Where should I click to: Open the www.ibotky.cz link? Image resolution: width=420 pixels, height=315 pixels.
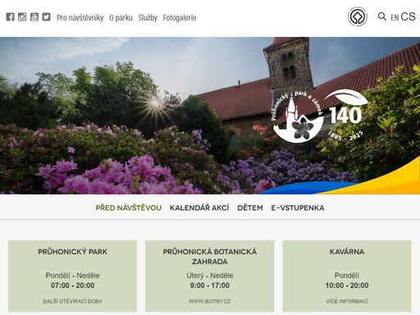[x=210, y=301]
